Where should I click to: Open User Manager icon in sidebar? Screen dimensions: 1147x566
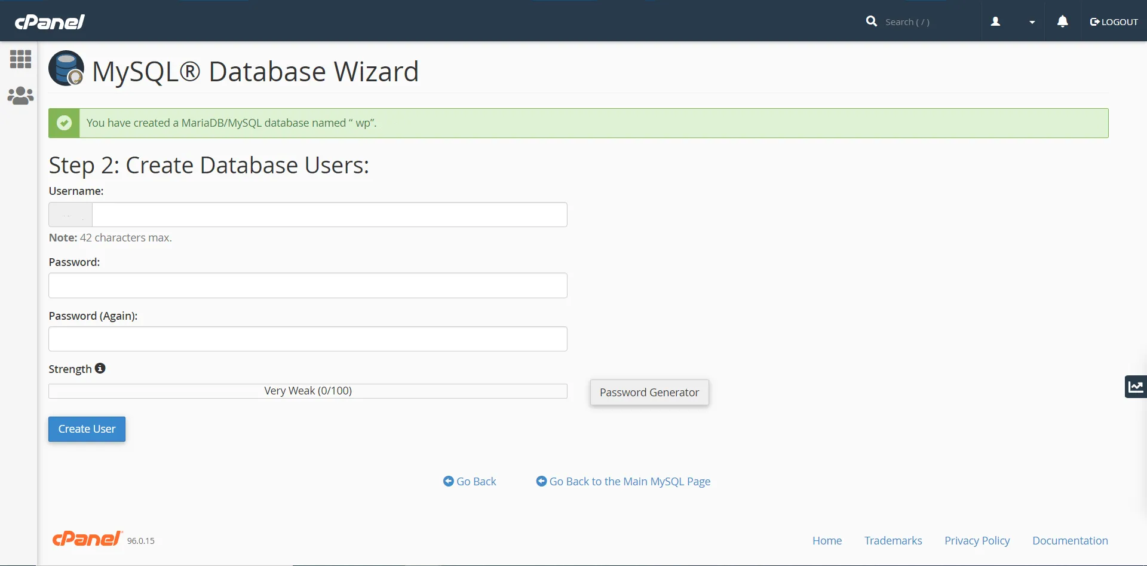[x=20, y=96]
